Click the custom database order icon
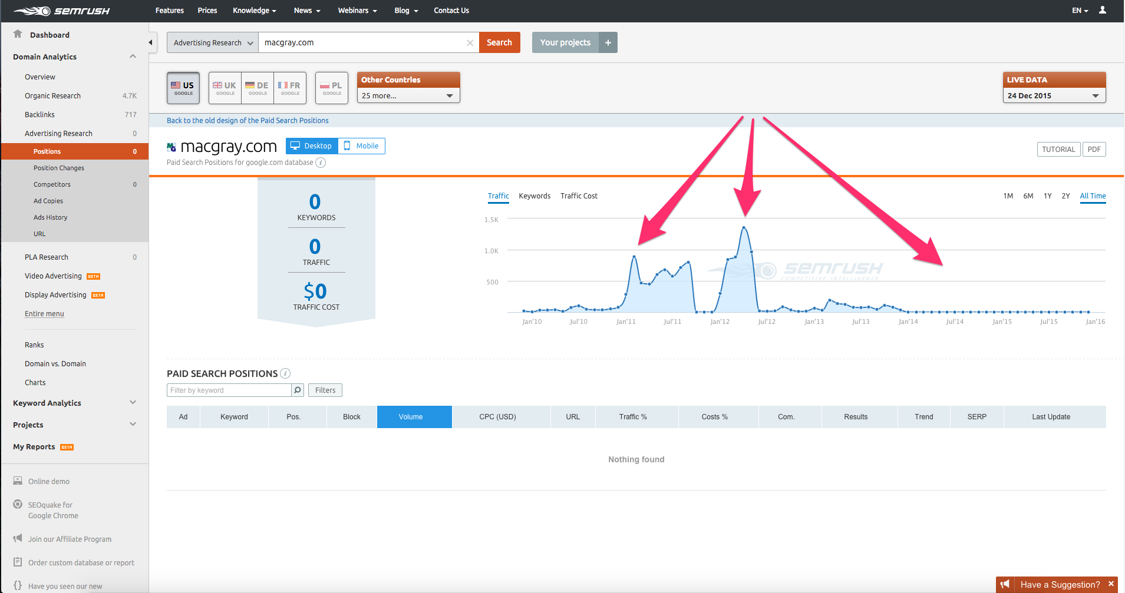Screen dimensions: 1125x593 click(x=18, y=562)
